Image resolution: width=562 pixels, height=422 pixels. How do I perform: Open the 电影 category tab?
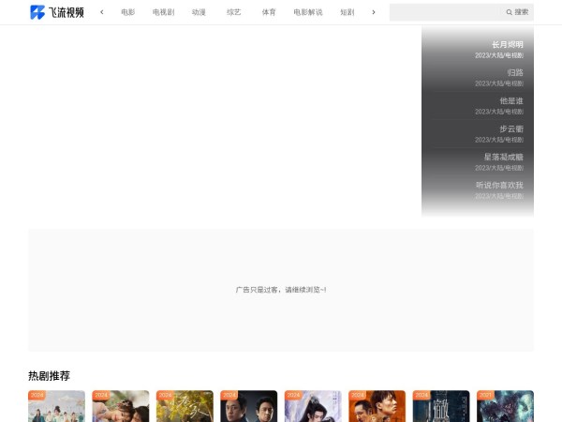tap(127, 12)
